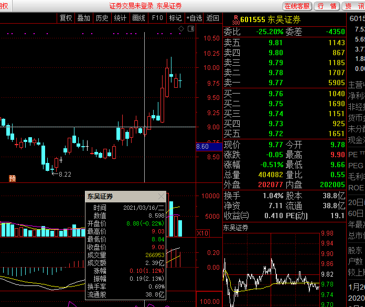Click popup 成交量 value 266953
The width and height of the screenshot is (365, 307).
[x=155, y=255]
